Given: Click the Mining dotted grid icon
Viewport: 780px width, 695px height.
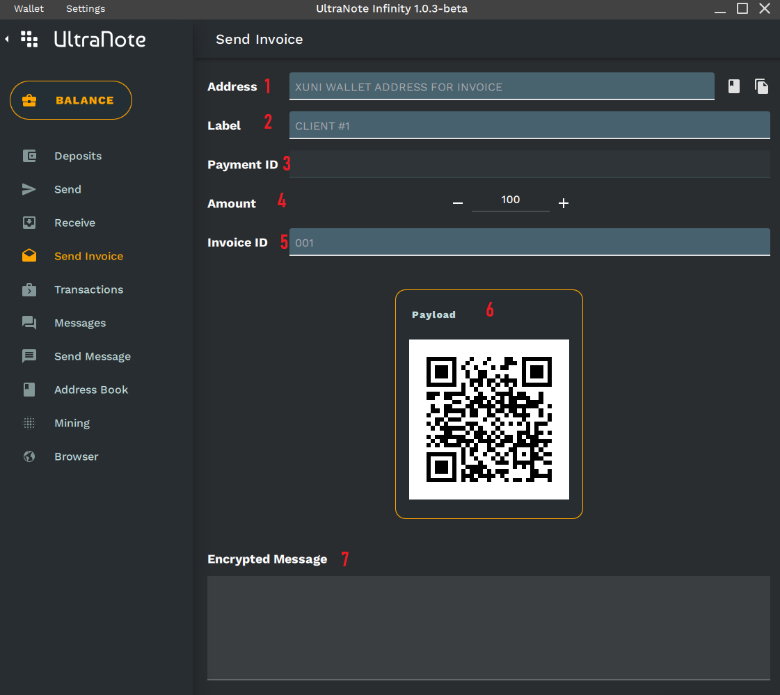Looking at the screenshot, I should coord(29,423).
